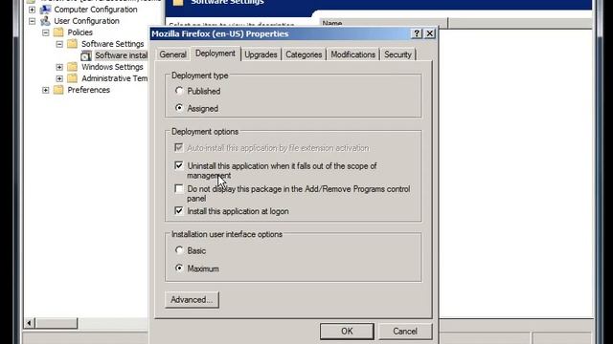Select Software installation in the tree
The width and height of the screenshot is (613, 344).
122,55
